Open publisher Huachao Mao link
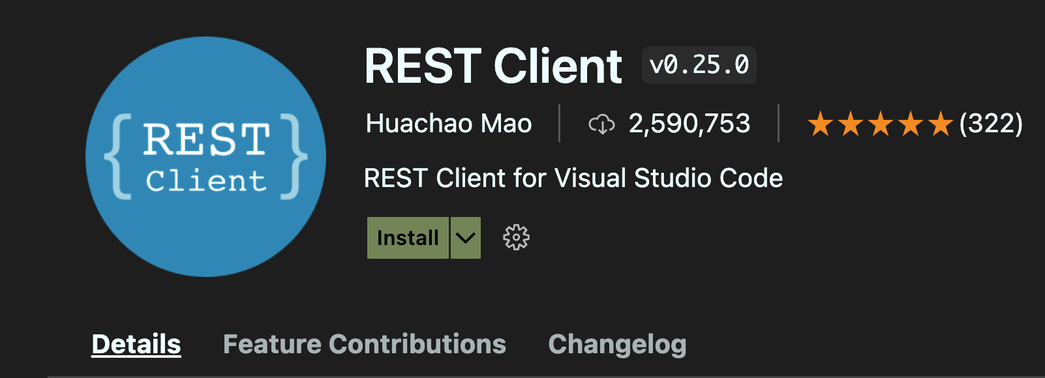 click(x=449, y=124)
